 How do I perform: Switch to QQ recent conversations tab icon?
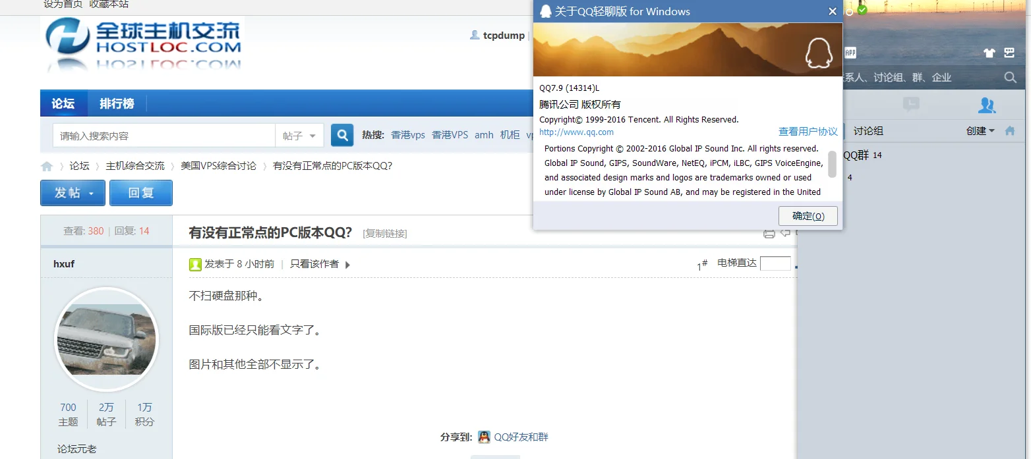point(911,104)
